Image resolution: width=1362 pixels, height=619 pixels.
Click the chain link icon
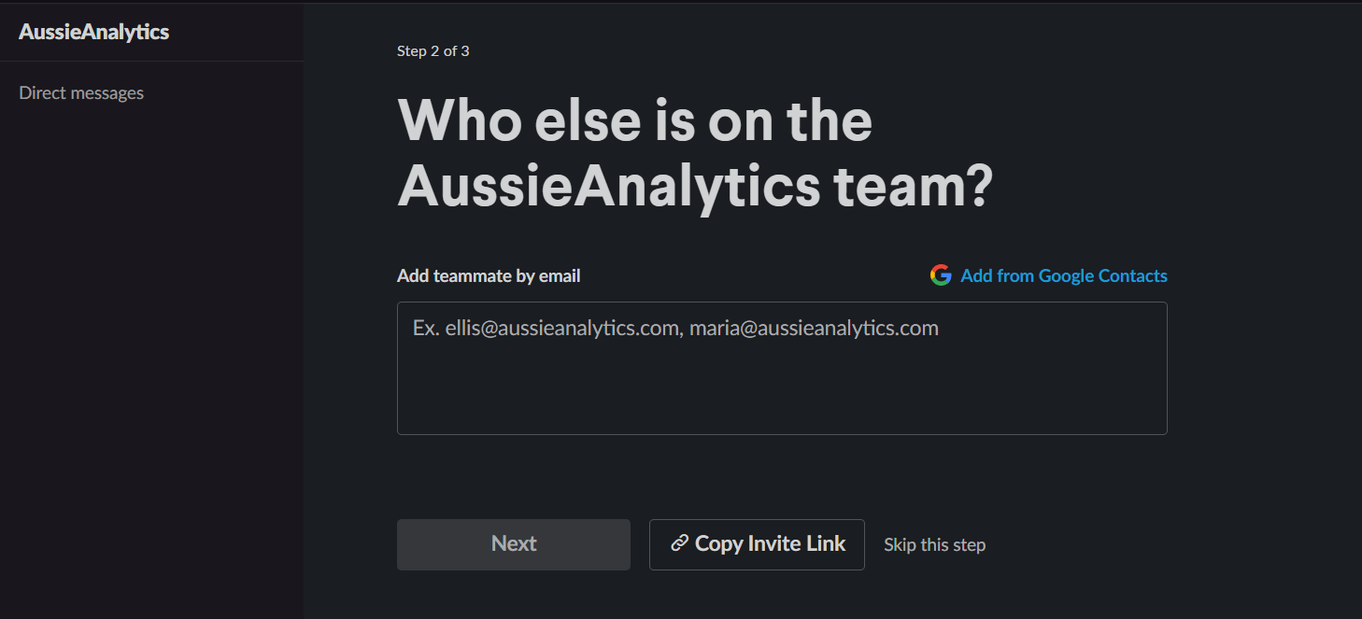[x=680, y=543]
